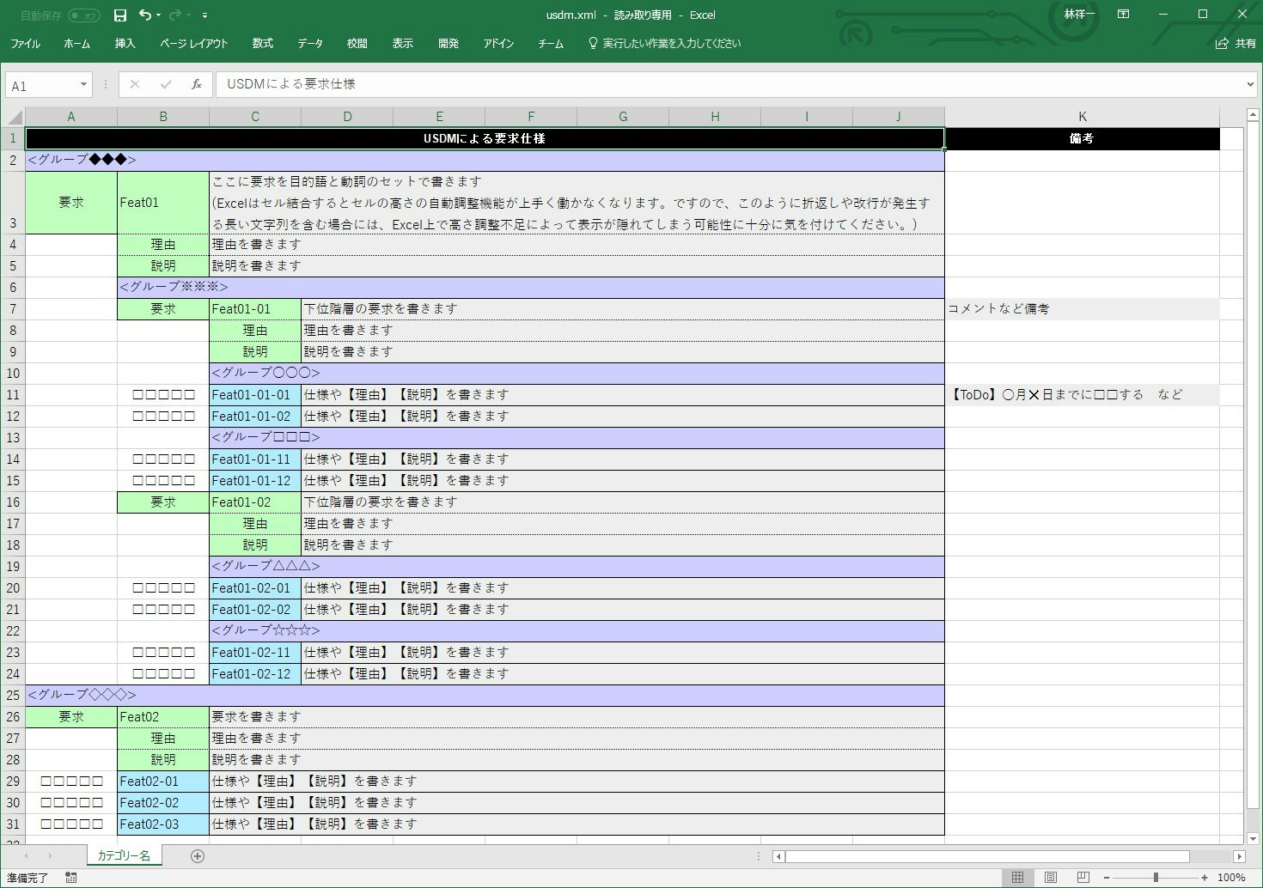Viewport: 1263px width, 888px height.
Task: Click the formula bar text USDMによる要求仕様
Action: [291, 84]
